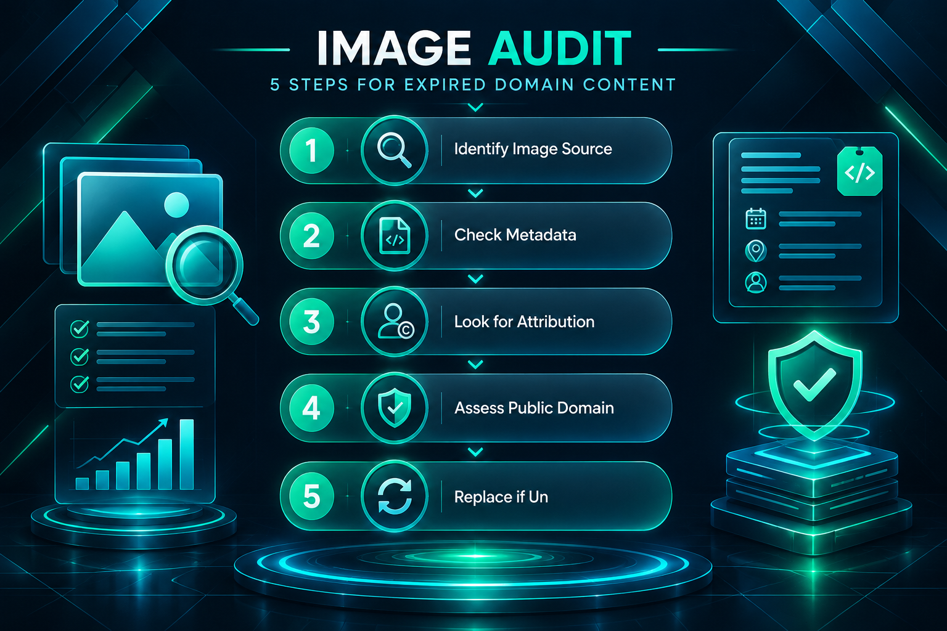This screenshot has width=947, height=631.
Task: Select the number 2 circle badge
Action: pyautogui.click(x=311, y=236)
